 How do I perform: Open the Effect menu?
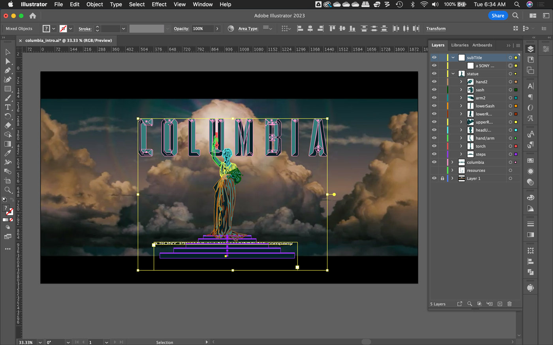tap(159, 4)
